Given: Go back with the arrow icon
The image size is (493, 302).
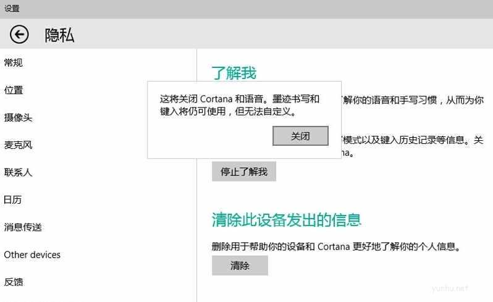Looking at the screenshot, I should pyautogui.click(x=19, y=34).
